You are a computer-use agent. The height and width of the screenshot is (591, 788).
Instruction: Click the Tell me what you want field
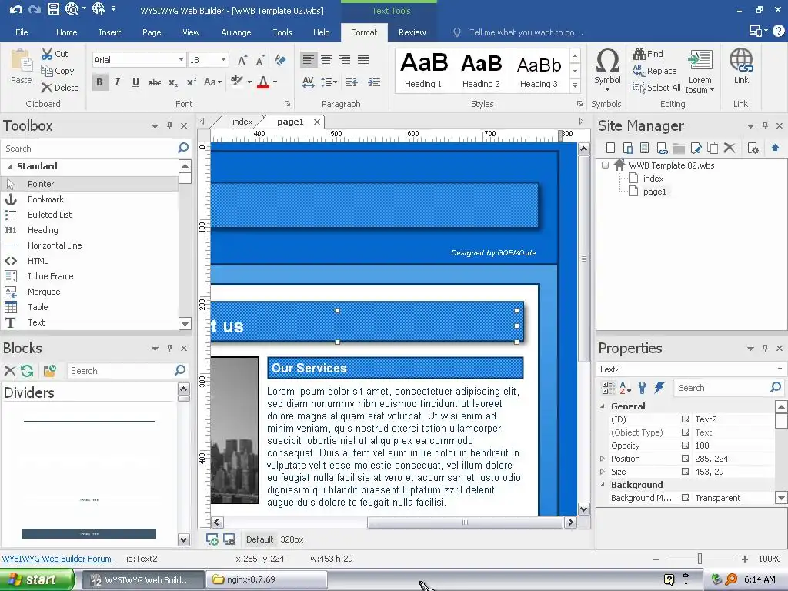pos(526,32)
